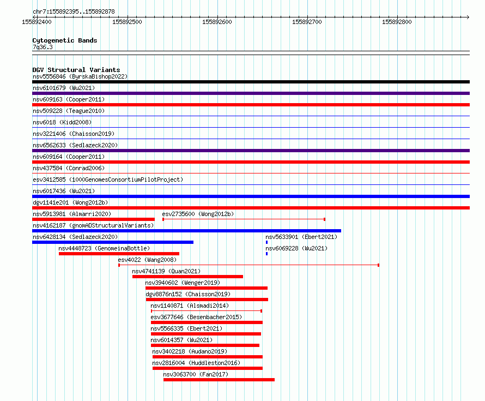The width and height of the screenshot is (485, 401).
Task: Click dgv8876n152 (Chaisson2019) label
Action: coord(188,294)
